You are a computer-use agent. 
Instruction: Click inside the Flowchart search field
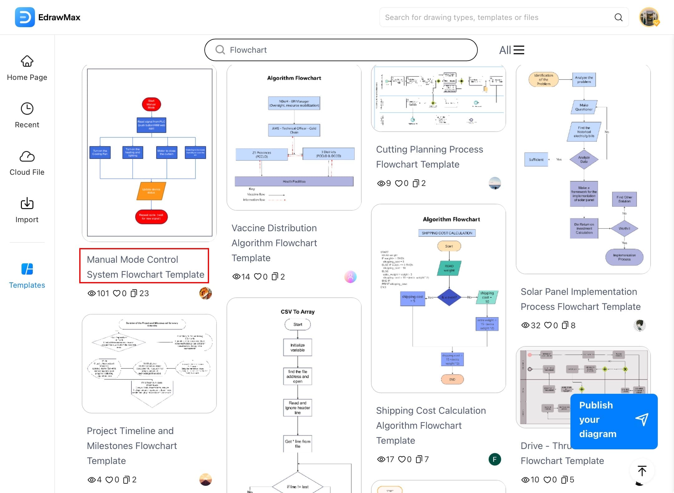coord(340,50)
